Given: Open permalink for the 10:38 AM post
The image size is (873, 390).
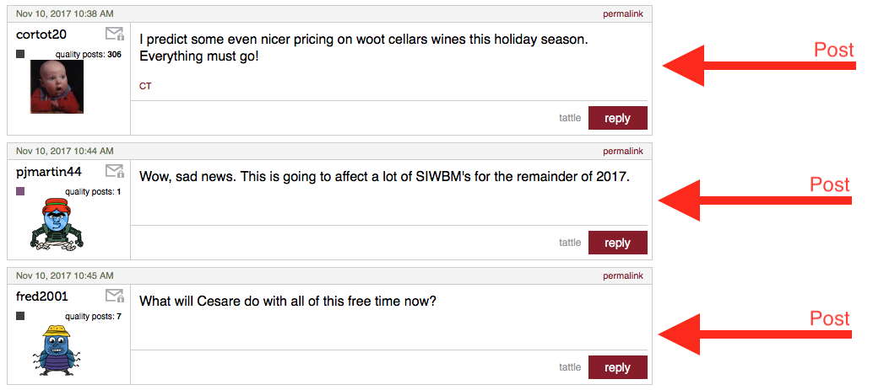Looking at the screenshot, I should click(x=622, y=13).
